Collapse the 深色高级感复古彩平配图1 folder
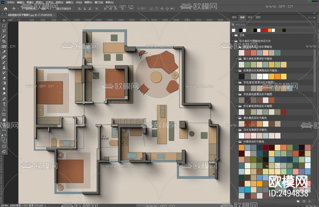This screenshot has height=207, width=319. pyautogui.click(x=237, y=82)
